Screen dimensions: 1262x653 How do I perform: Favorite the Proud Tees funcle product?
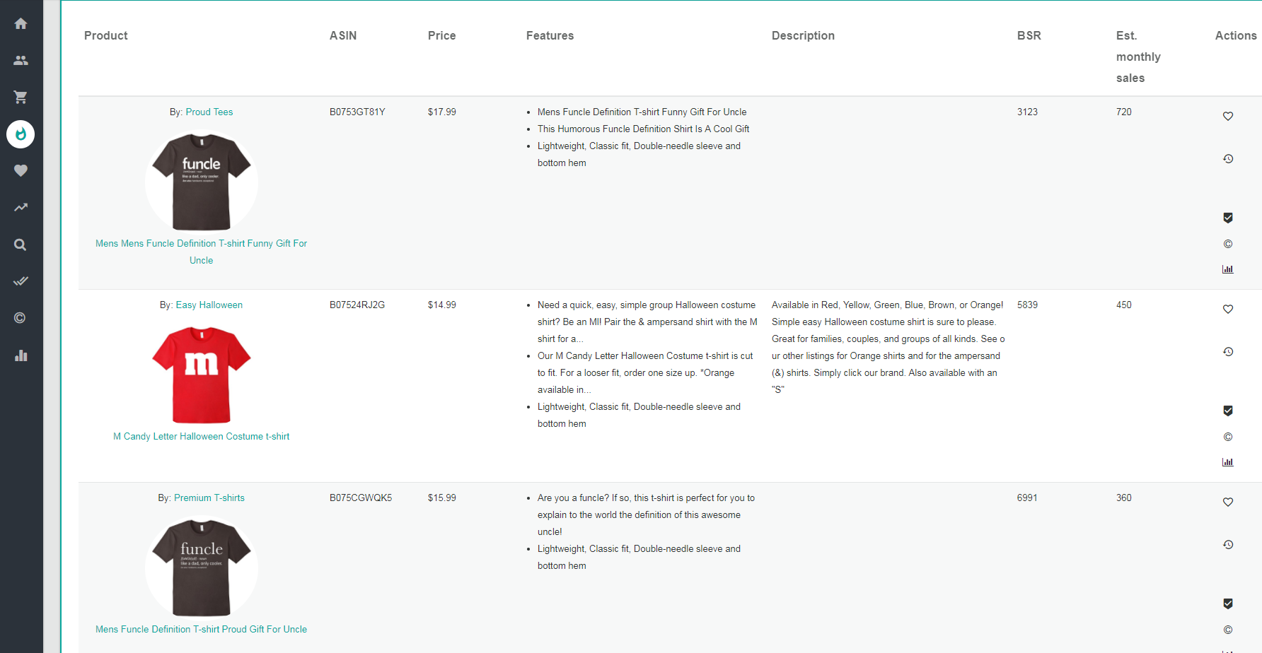click(1228, 116)
